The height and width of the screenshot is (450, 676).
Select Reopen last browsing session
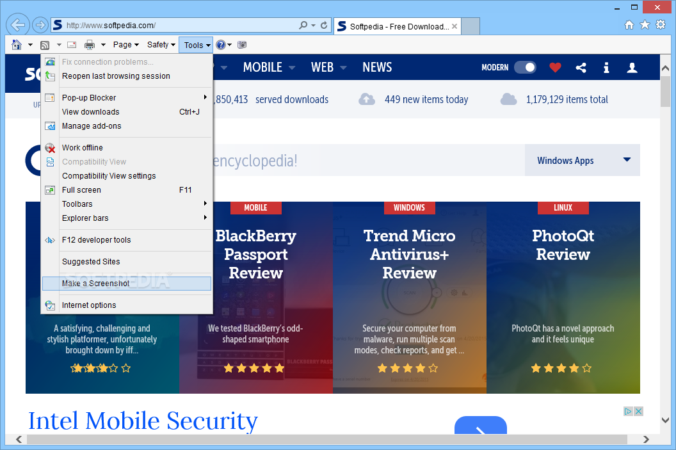(127, 76)
